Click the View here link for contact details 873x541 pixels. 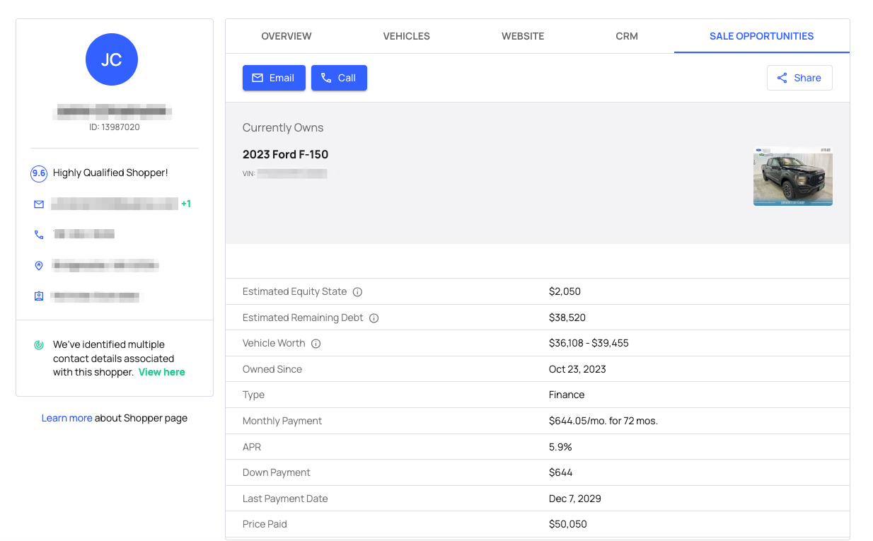162,371
